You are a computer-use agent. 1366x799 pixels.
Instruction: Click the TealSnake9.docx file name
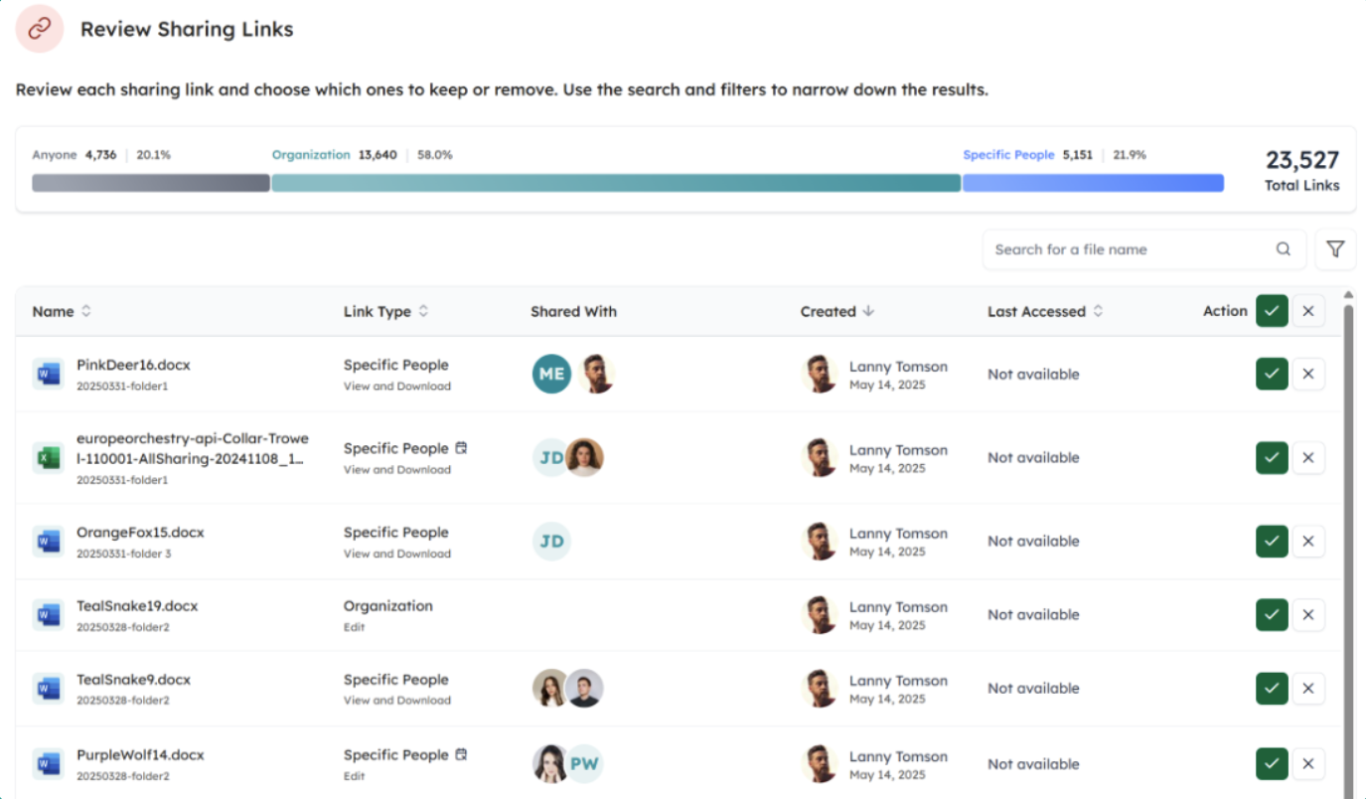click(133, 679)
